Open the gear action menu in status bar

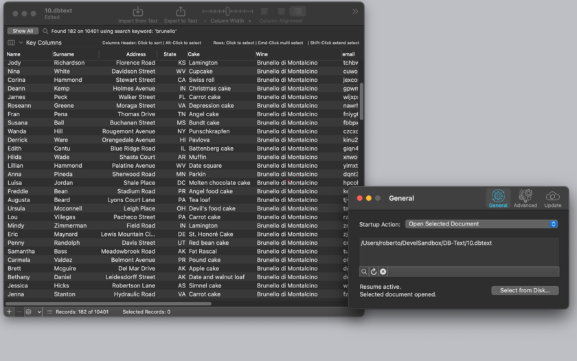[33, 311]
